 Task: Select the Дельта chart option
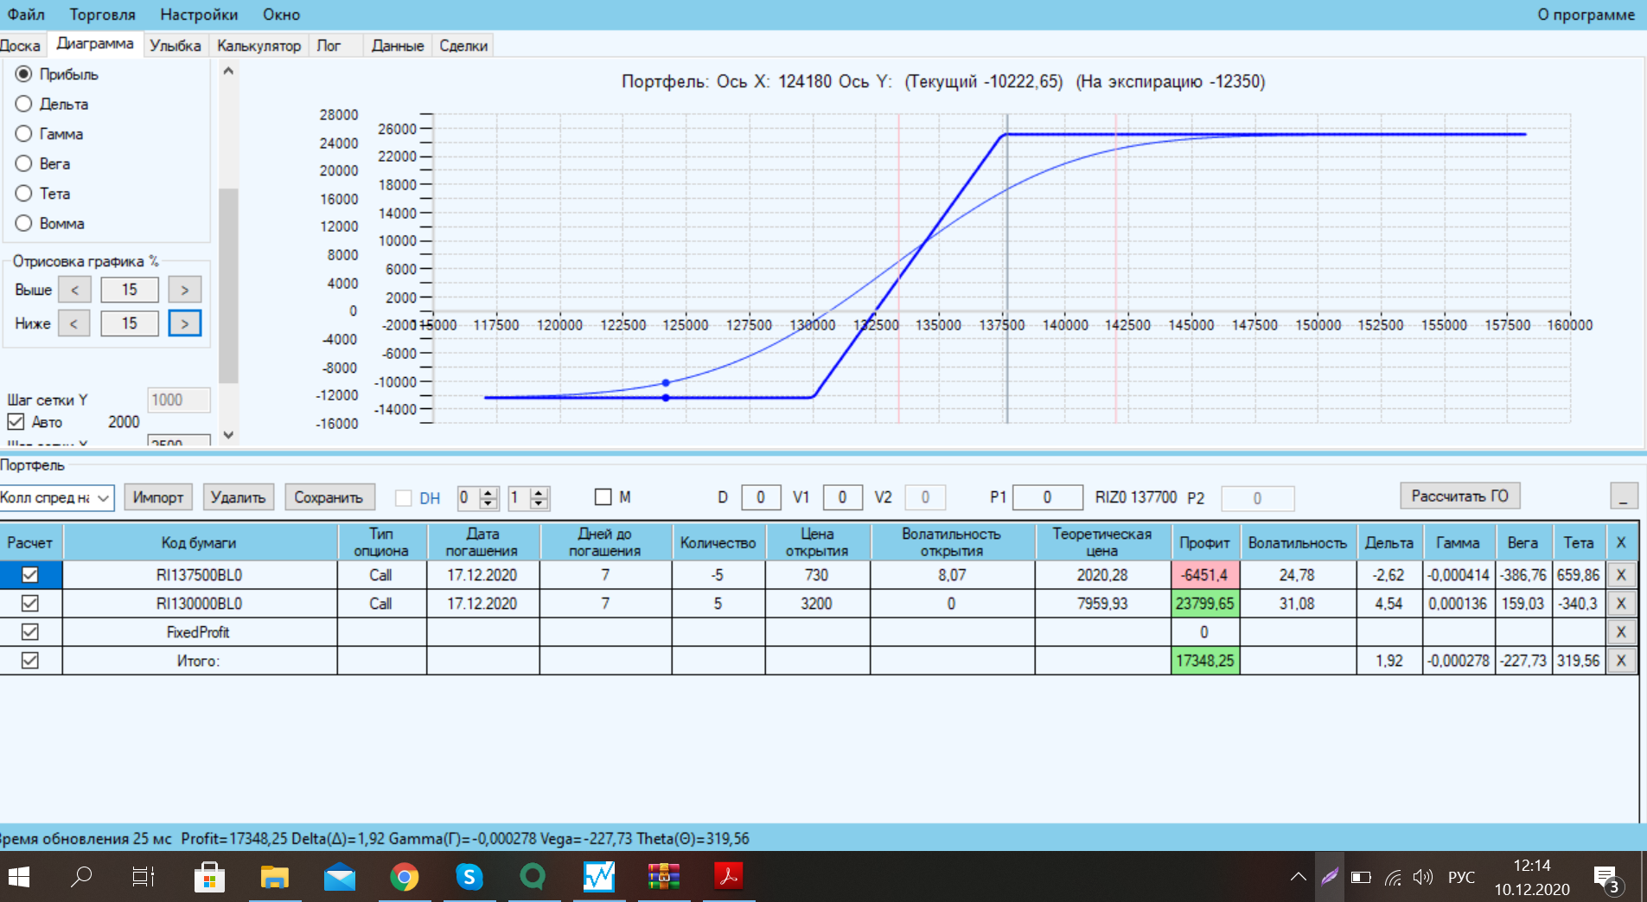[23, 104]
